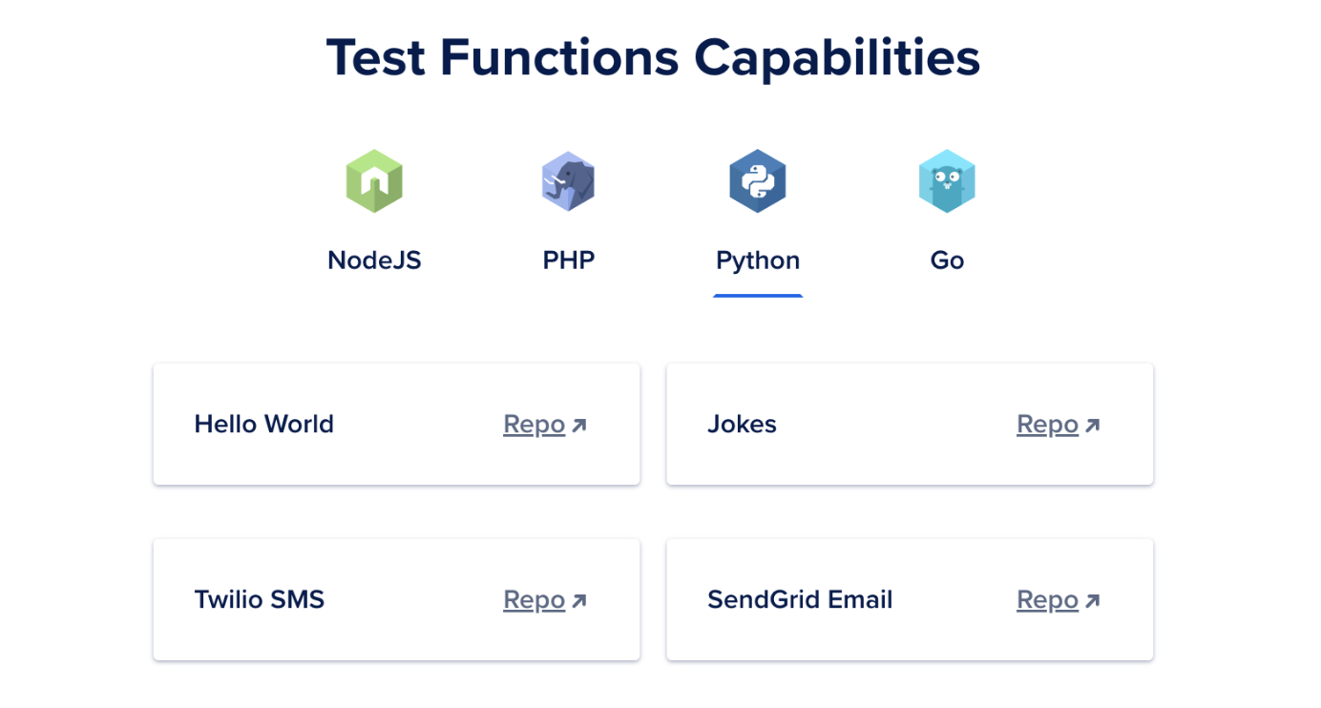Open the Twilio SMS Repo link

535,599
